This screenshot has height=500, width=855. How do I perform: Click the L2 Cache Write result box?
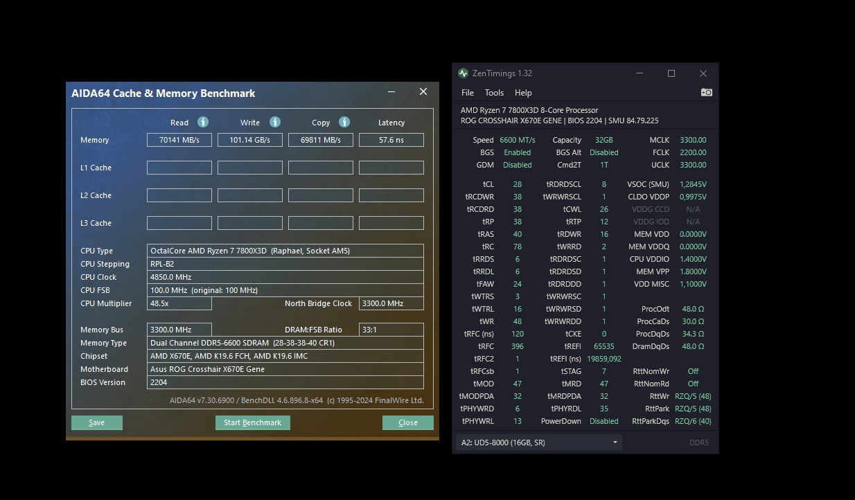[x=250, y=195]
